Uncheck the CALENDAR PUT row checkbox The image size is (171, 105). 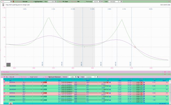click(x=4, y=86)
